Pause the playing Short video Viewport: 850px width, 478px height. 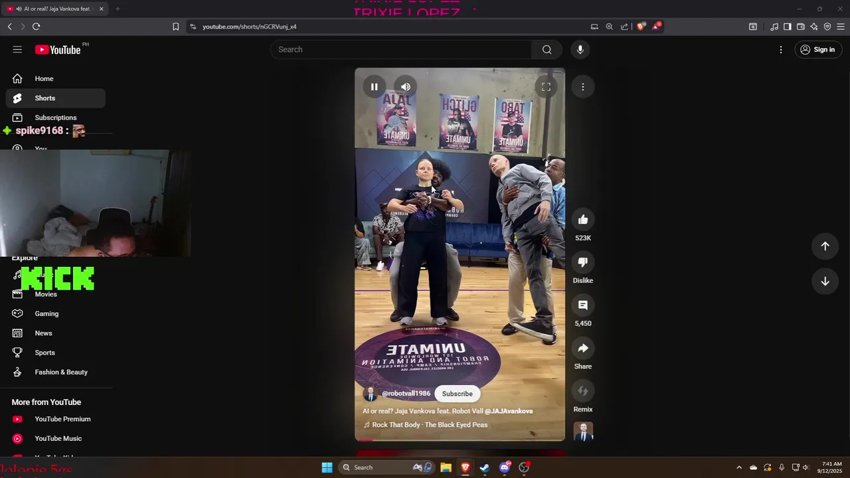pos(374,87)
